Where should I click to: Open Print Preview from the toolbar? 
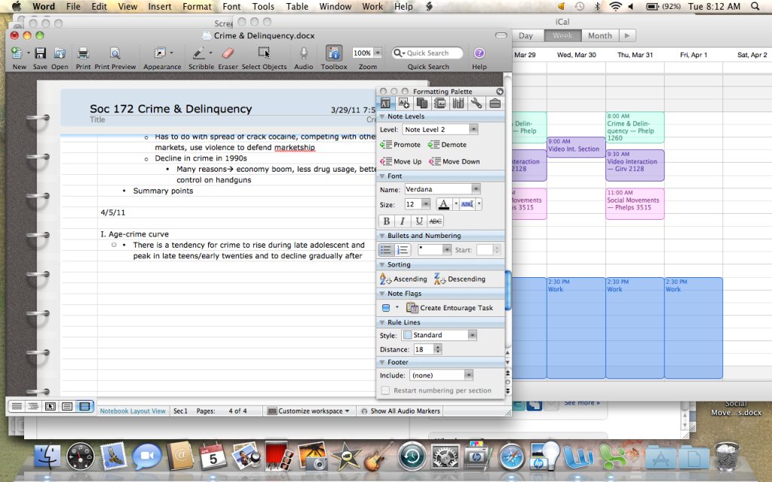point(115,53)
